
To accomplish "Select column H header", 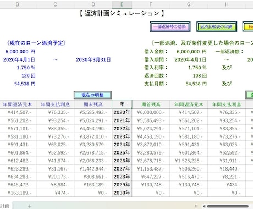I will tap(227, 4).
